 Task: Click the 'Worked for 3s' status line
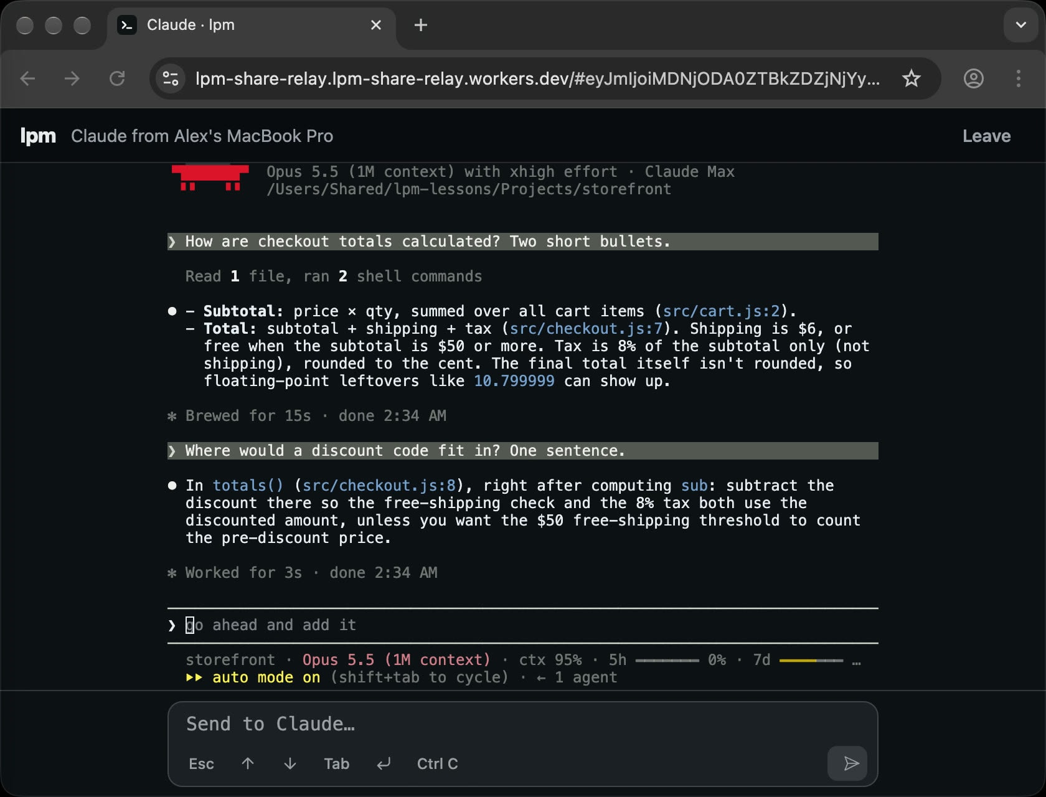tap(303, 573)
